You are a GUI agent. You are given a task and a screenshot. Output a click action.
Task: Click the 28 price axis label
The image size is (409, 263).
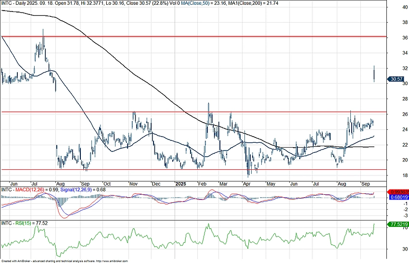click(399, 99)
